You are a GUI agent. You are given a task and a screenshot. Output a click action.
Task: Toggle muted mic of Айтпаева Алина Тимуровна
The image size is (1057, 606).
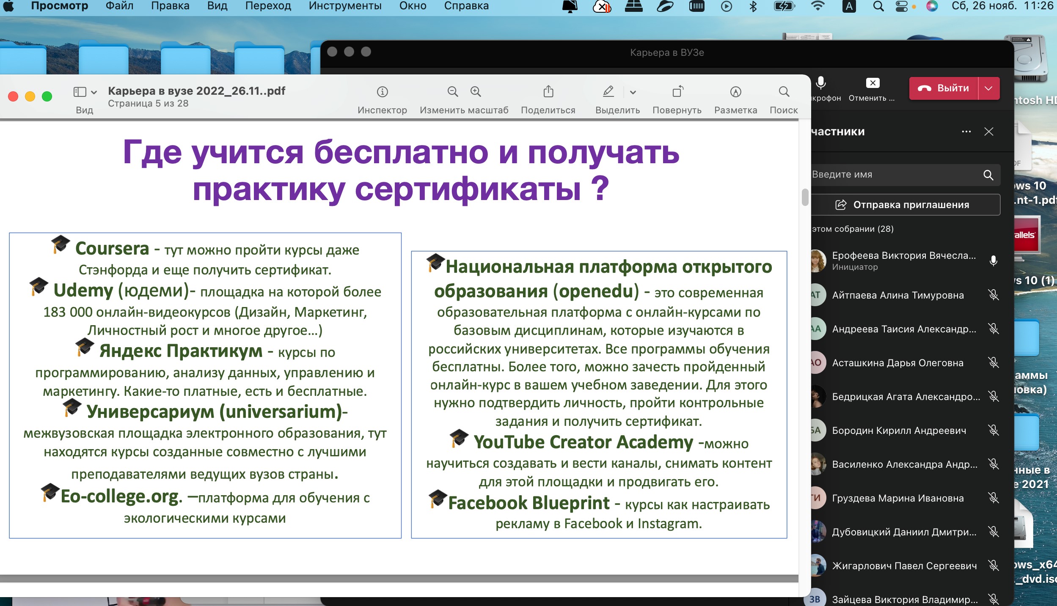994,295
